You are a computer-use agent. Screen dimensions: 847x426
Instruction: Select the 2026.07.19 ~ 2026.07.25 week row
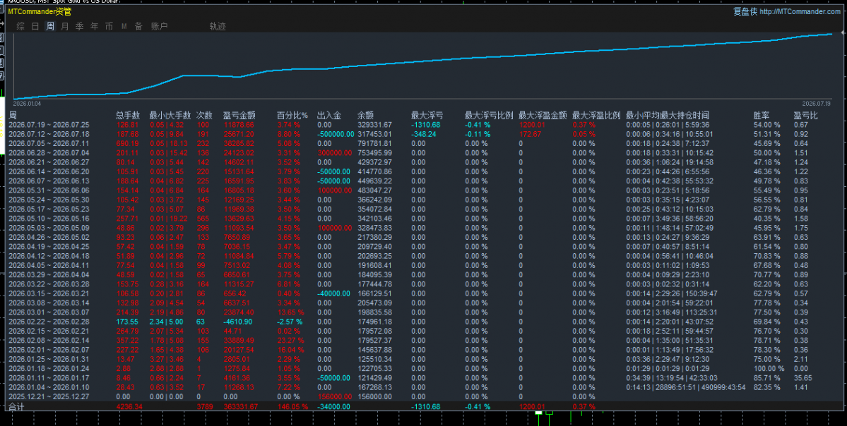click(x=420, y=125)
